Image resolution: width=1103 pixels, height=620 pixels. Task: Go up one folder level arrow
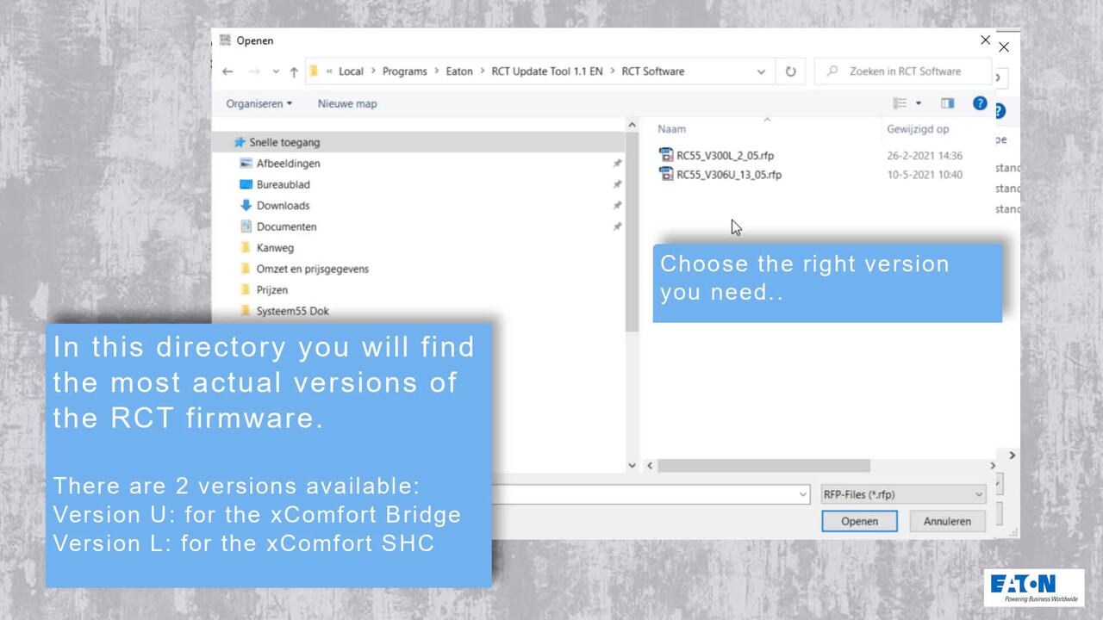point(294,71)
